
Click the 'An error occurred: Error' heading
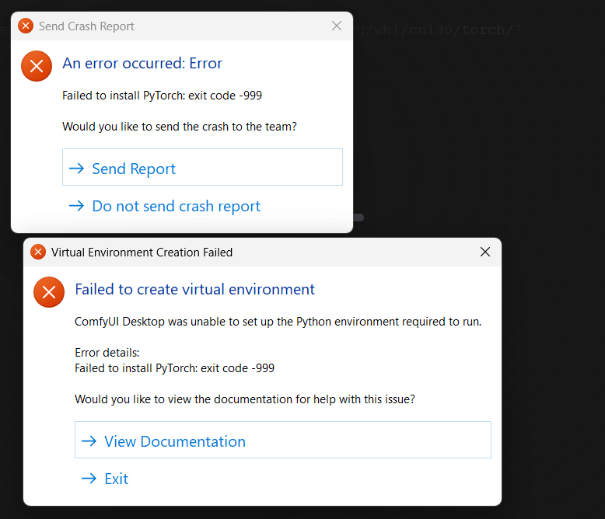pos(142,64)
